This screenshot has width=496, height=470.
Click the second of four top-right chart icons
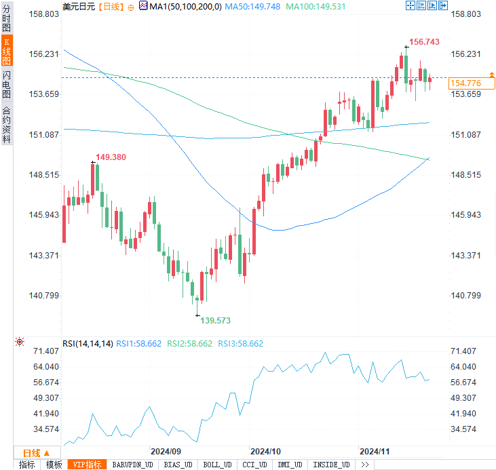421,5
